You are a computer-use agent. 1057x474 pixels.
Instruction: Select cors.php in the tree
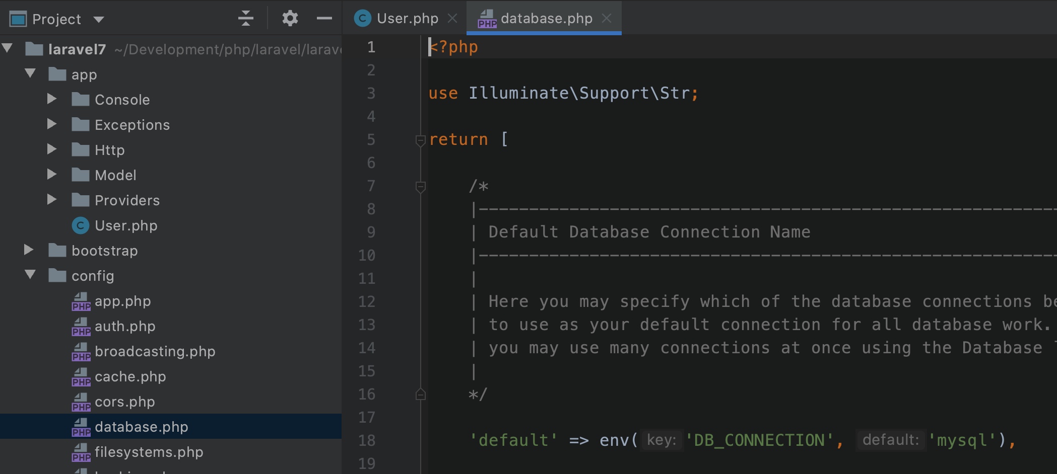click(x=125, y=402)
